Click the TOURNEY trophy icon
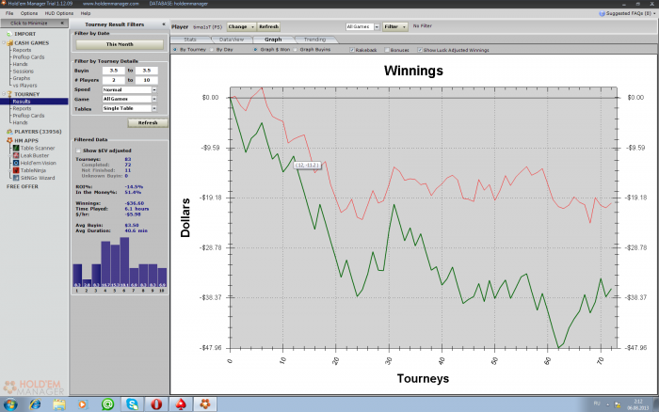Image resolution: width=659 pixels, height=412 pixels. pyautogui.click(x=9, y=94)
